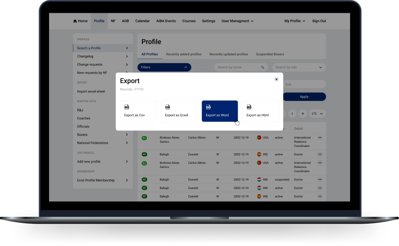
Task: Click the last-page double arrow pagination button
Action: point(302,113)
